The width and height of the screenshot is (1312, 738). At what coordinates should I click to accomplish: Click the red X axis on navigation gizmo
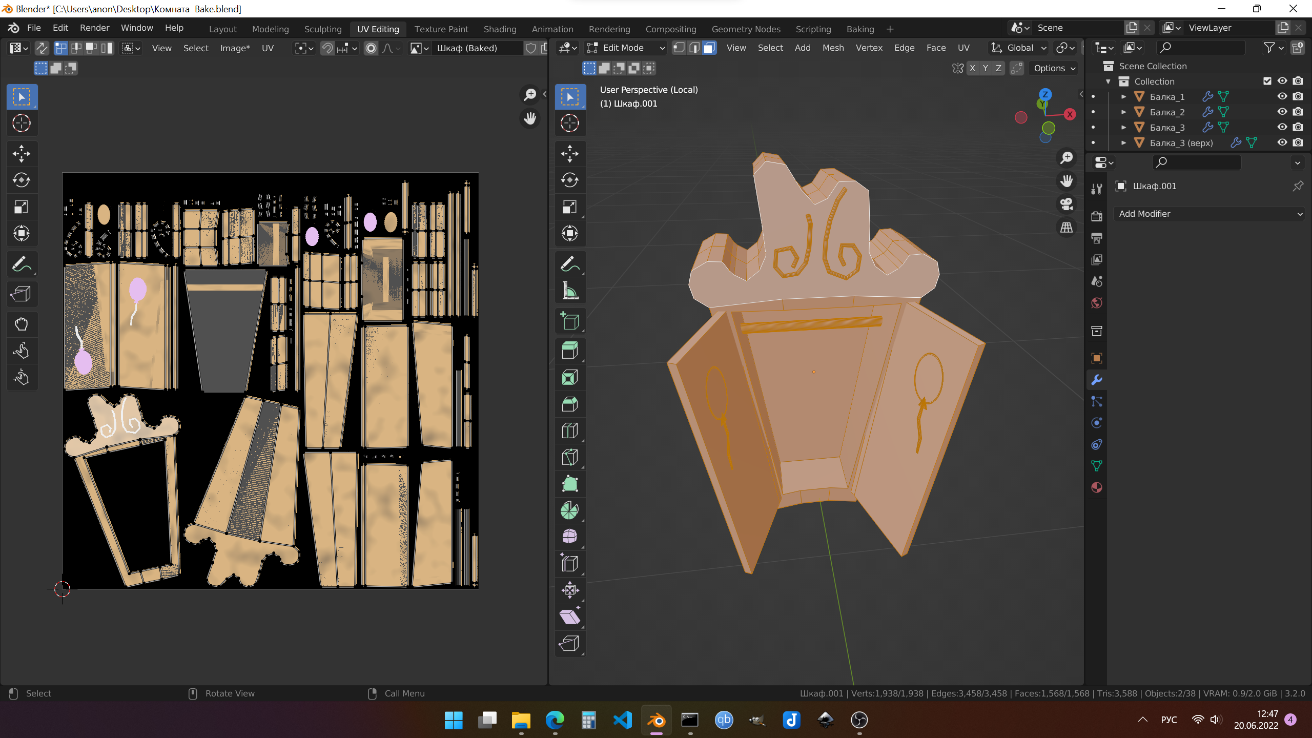tap(1070, 114)
